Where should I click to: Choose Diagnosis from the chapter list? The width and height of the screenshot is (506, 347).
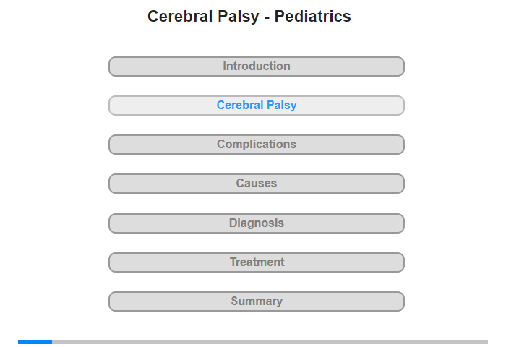coord(257,223)
